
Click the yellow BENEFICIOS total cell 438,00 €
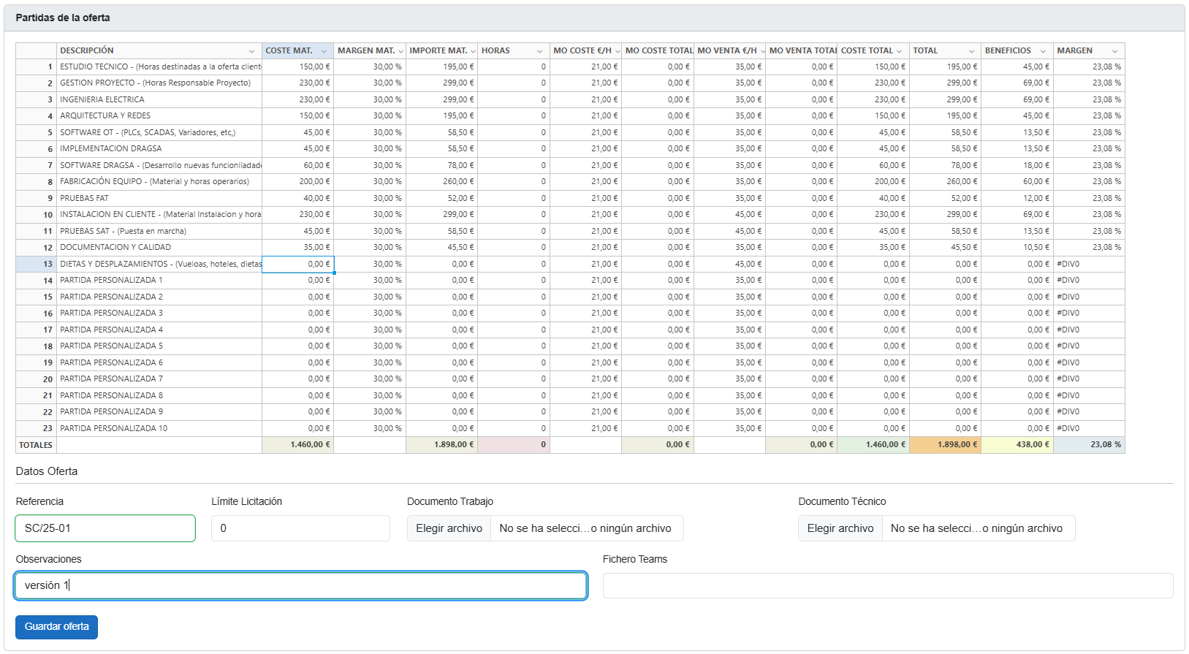(1017, 444)
